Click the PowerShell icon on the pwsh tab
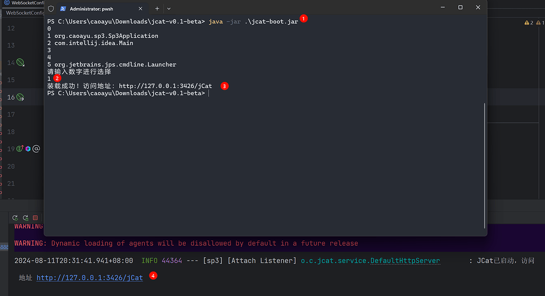Image resolution: width=545 pixels, height=296 pixels. point(63,9)
